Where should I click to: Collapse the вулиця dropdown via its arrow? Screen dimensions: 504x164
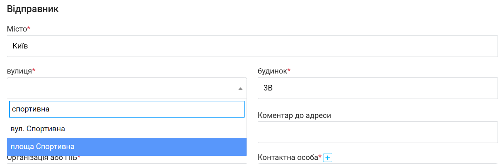point(240,88)
